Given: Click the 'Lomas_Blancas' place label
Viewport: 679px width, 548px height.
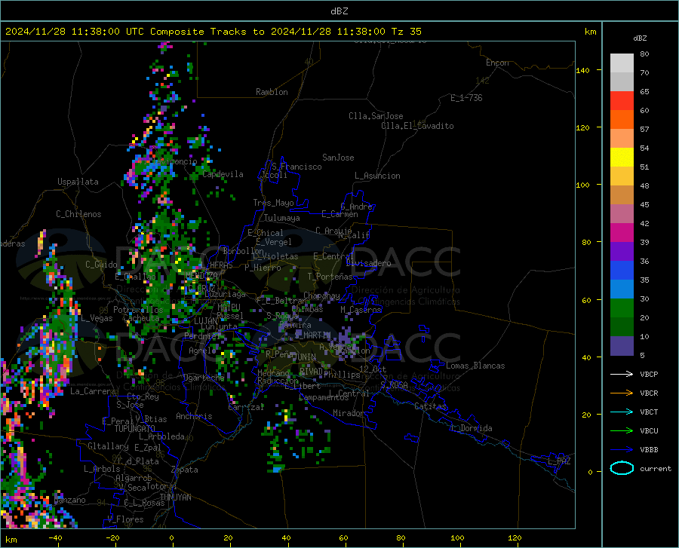Looking at the screenshot, I should coord(475,366).
